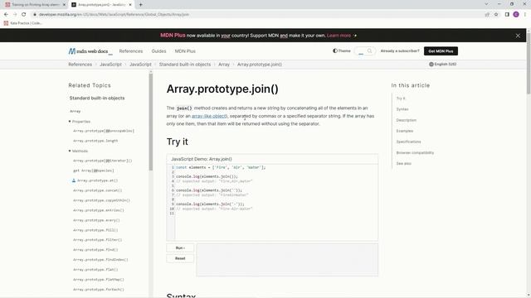531x298 pixels.
Task: Open Array.prototype.join() breadcrumb
Action: point(260,65)
